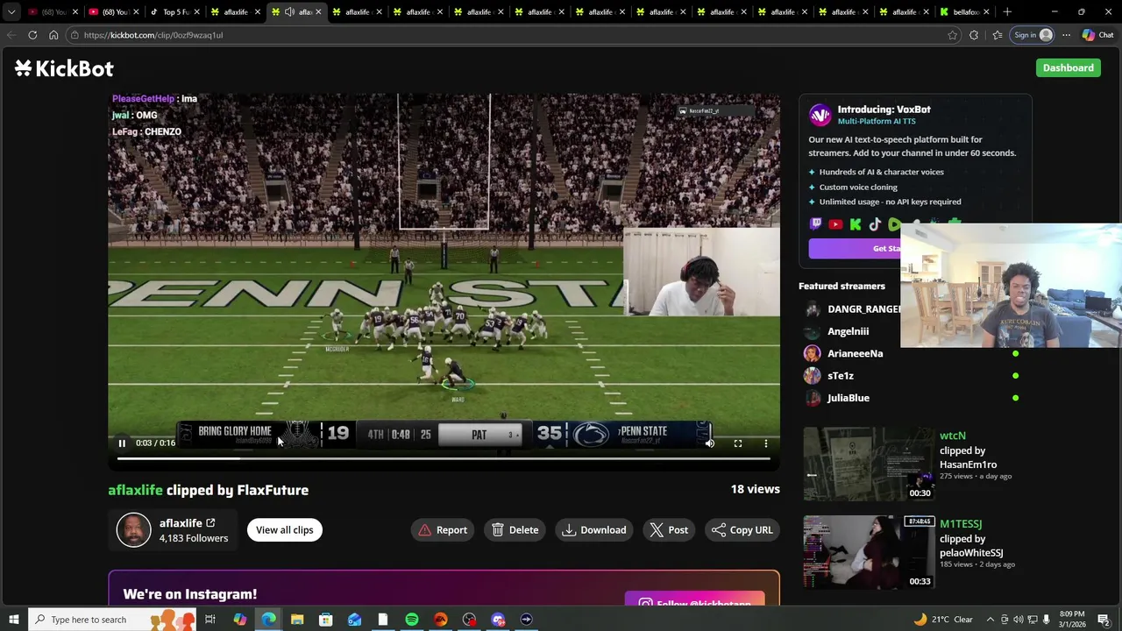Sign in to the browser profile
Viewport: 1122px width, 631px height.
click(x=1032, y=35)
